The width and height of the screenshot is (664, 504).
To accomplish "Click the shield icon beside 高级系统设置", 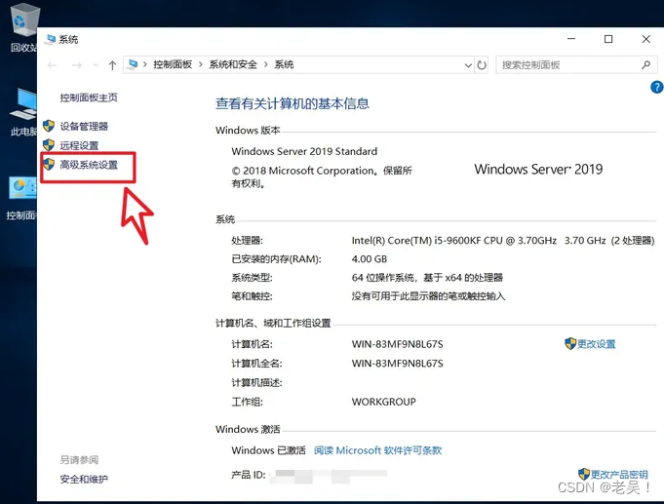I will pyautogui.click(x=49, y=165).
